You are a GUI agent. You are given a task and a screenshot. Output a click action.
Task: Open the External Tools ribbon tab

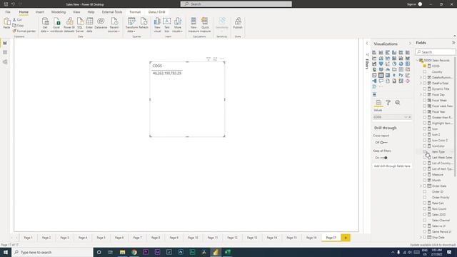pyautogui.click(x=112, y=12)
